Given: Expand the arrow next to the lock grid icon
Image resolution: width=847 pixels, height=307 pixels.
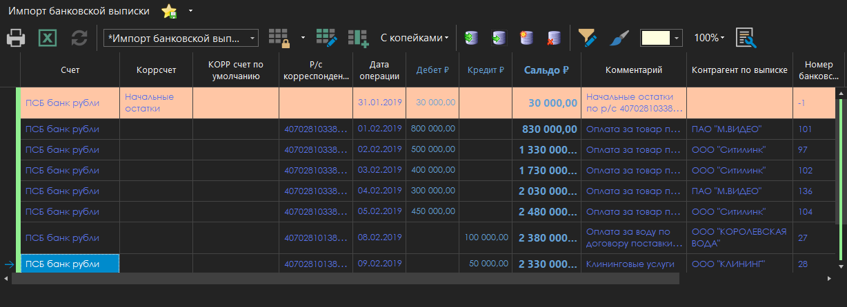Looking at the screenshot, I should tap(303, 38).
